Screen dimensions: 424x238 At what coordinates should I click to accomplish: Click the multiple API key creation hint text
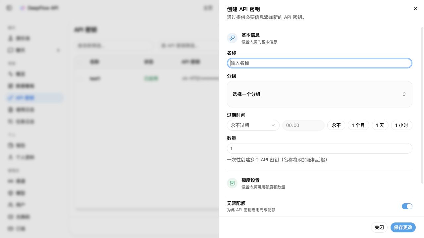point(277,160)
